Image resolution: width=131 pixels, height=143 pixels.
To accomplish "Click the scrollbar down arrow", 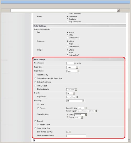I will [x=129, y=141].
